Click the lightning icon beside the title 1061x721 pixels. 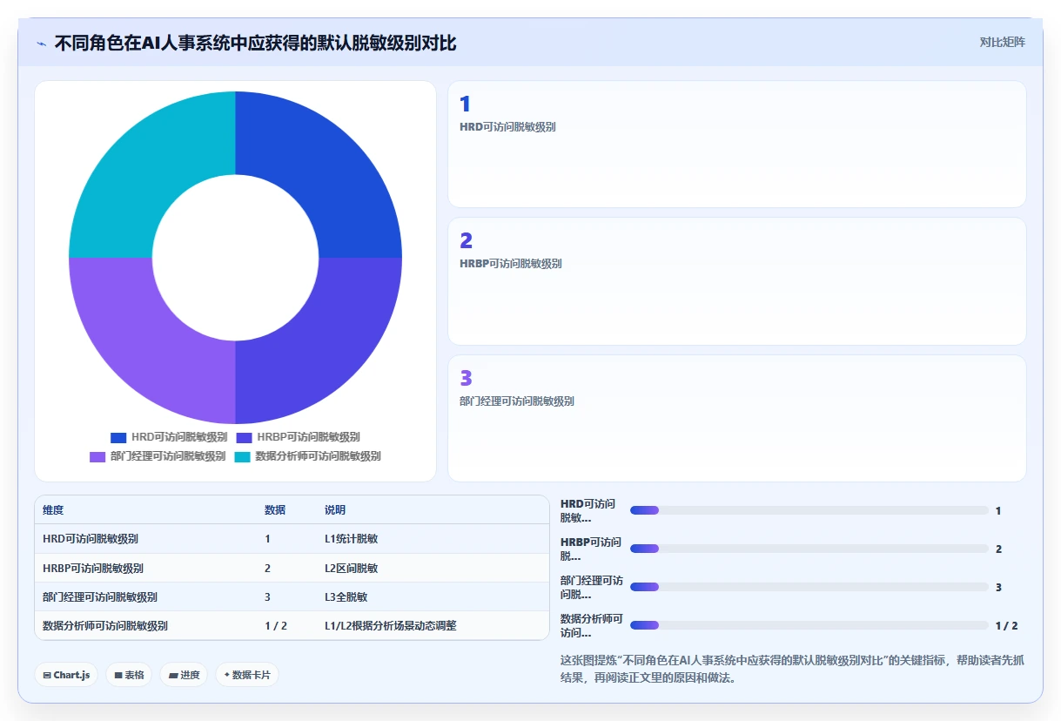pyautogui.click(x=41, y=44)
